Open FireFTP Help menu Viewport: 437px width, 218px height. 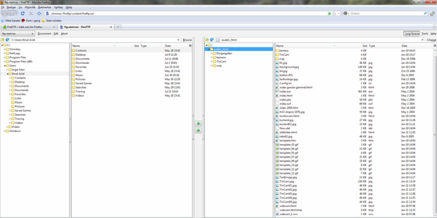click(434, 34)
